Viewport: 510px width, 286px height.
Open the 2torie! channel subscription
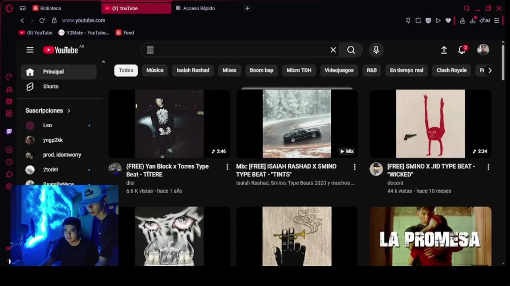[x=59, y=169]
